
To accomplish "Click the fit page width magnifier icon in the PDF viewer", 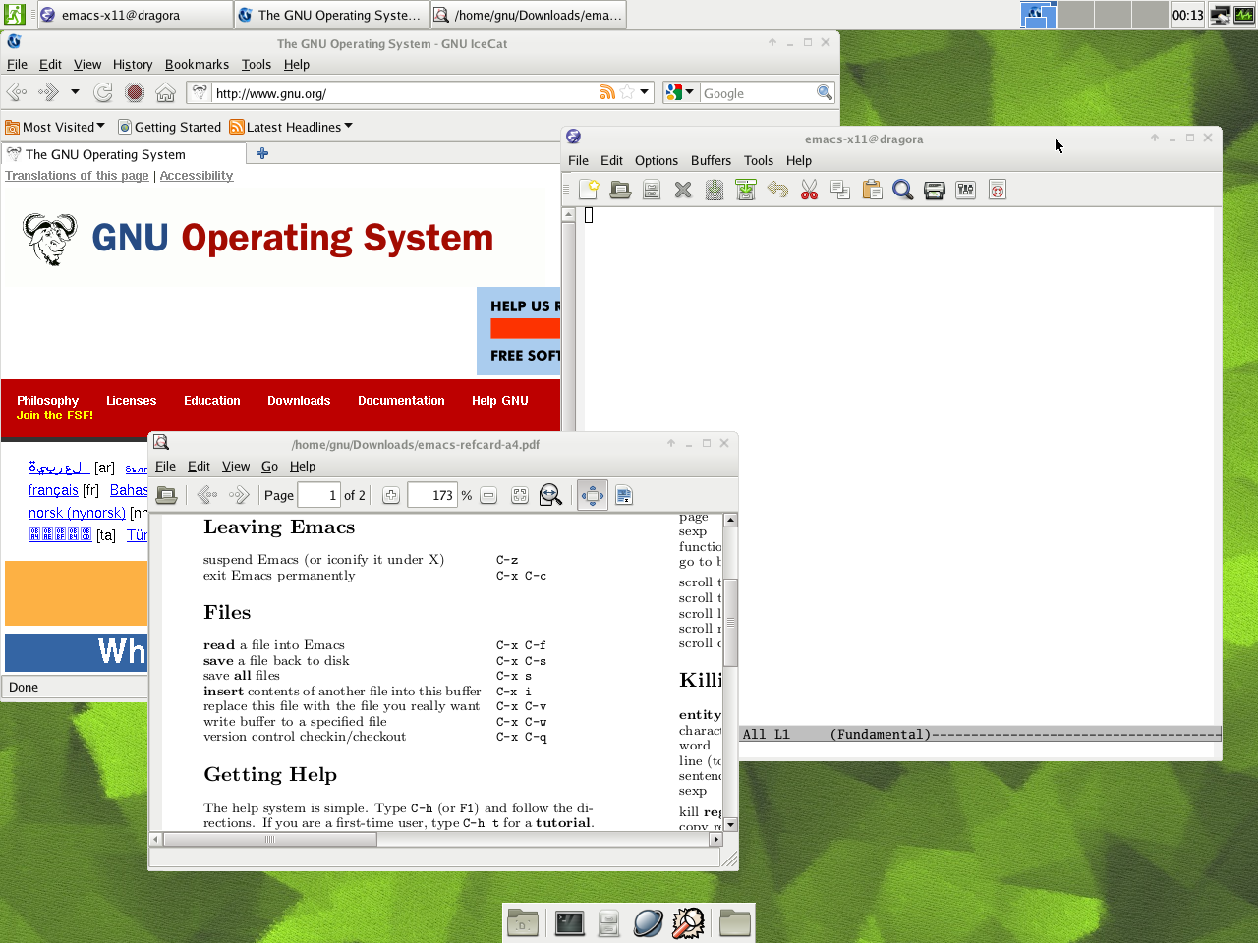I will tap(550, 495).
